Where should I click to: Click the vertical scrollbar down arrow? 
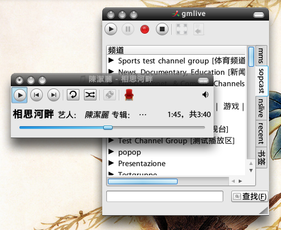pyautogui.click(x=251, y=171)
